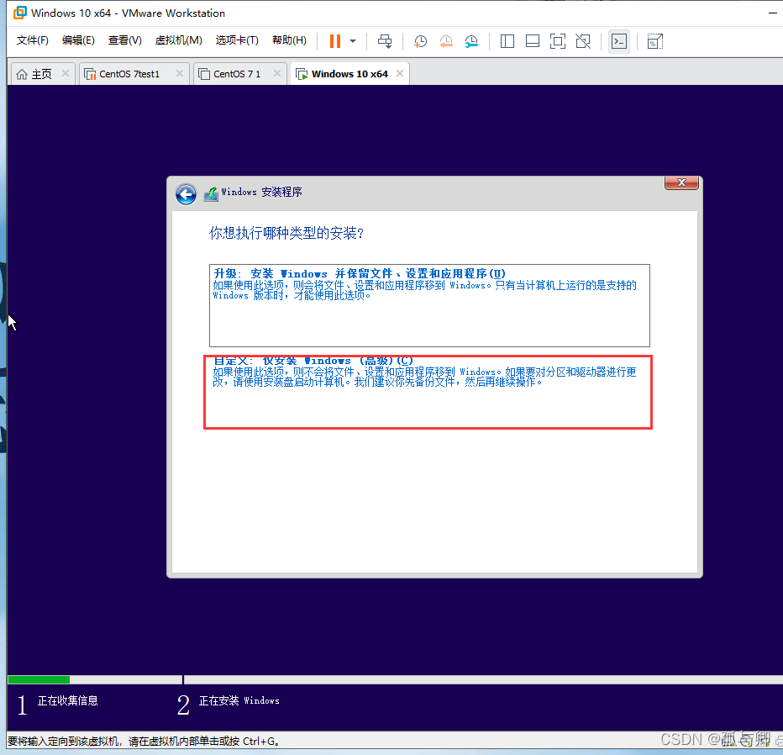Screen dimensions: 783x755
Task: Choose 自定义 custom install option
Action: pos(428,392)
